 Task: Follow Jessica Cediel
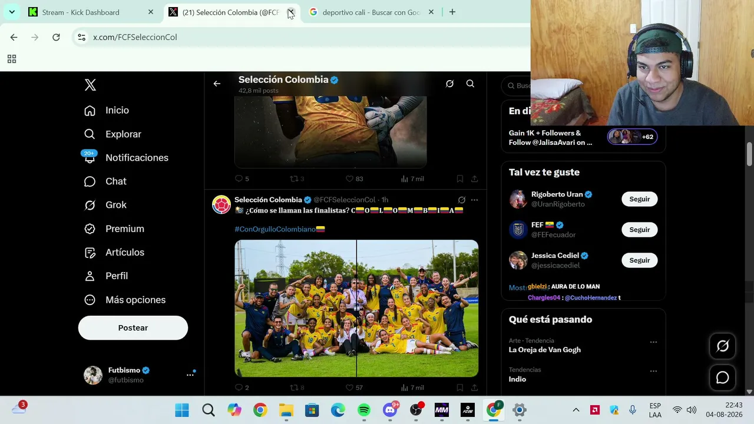tap(639, 260)
